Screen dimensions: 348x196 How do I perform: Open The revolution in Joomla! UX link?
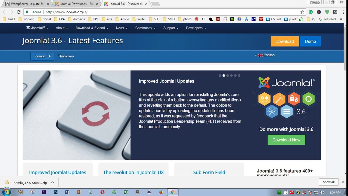[133, 172]
